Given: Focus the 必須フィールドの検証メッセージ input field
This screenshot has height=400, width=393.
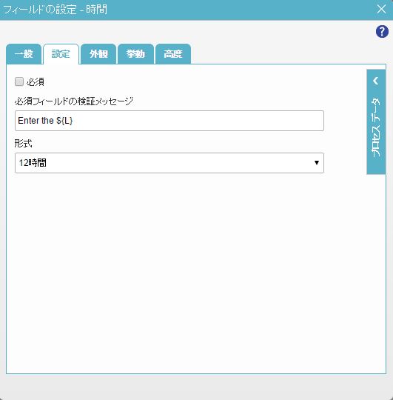Looking at the screenshot, I should coord(169,121).
